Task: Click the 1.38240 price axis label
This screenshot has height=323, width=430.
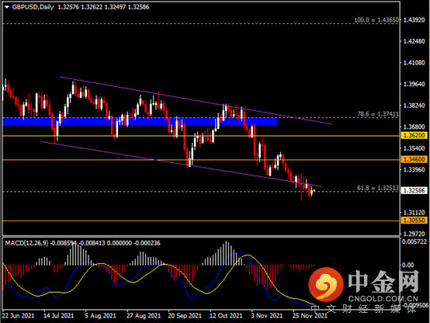Action: pos(414,106)
